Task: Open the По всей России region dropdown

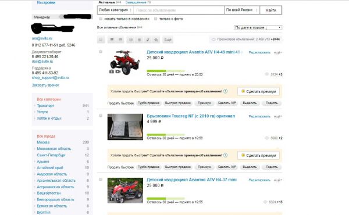Action: (x=242, y=10)
